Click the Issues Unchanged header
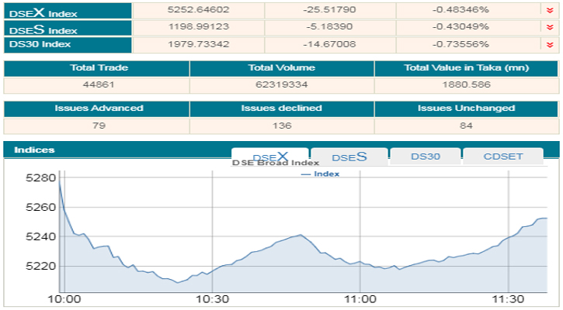Viewport: 563px width, 310px height. coord(467,108)
